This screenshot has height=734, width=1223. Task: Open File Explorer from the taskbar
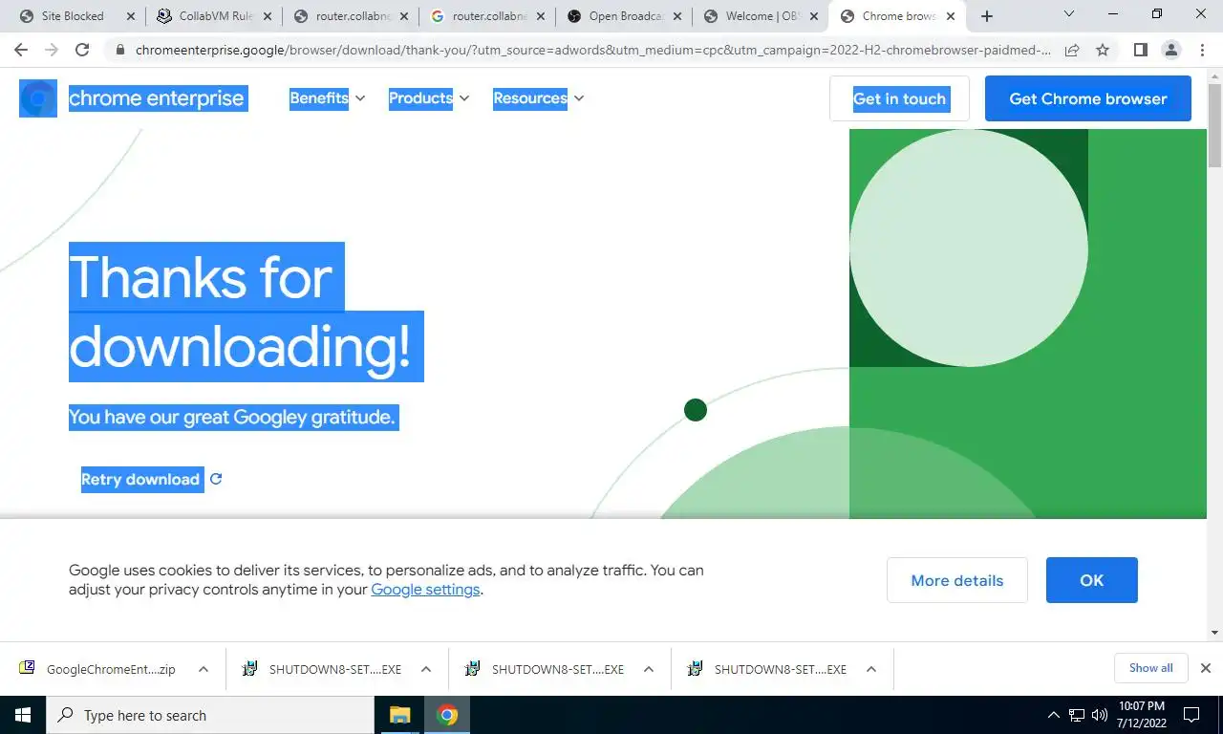coord(399,715)
